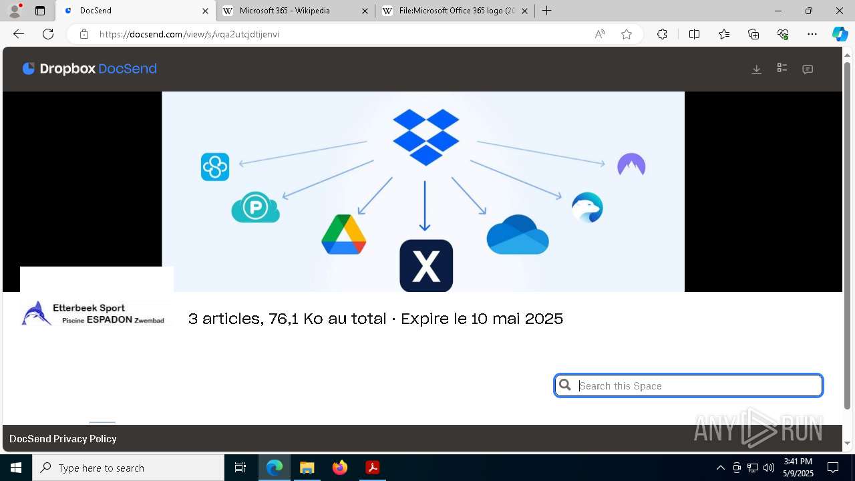The width and height of the screenshot is (855, 481).
Task: Refresh the DocSend page
Action: (48, 34)
